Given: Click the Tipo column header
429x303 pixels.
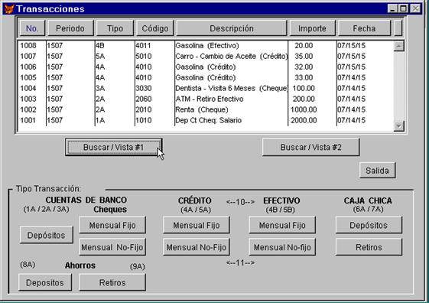Looking at the screenshot, I should click(x=115, y=28).
